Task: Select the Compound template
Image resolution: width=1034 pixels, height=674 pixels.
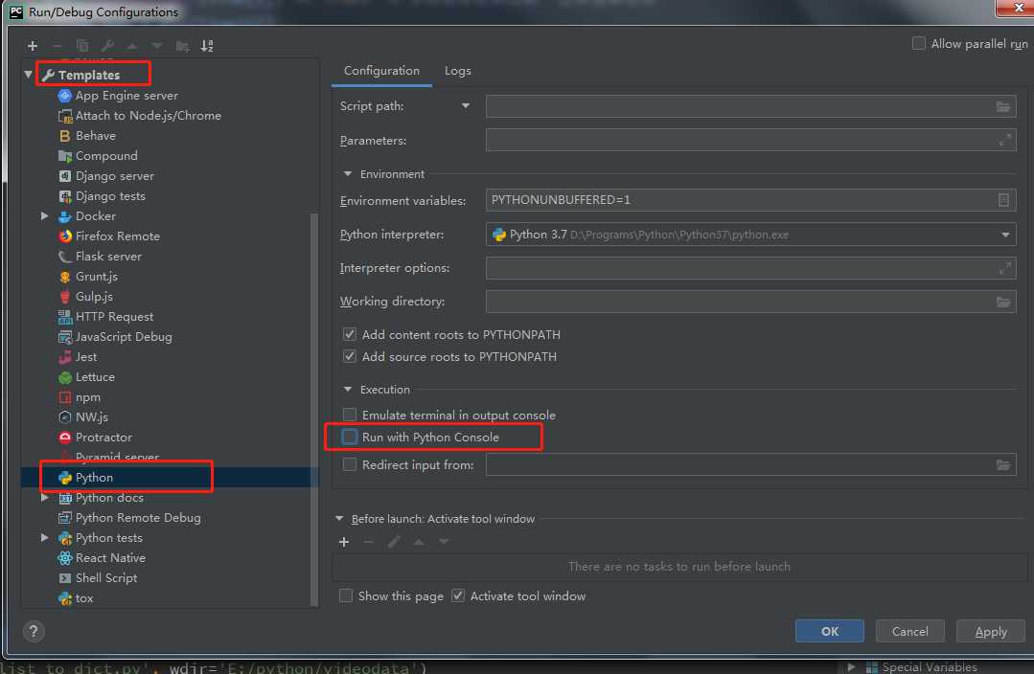Action: pyautogui.click(x=99, y=155)
